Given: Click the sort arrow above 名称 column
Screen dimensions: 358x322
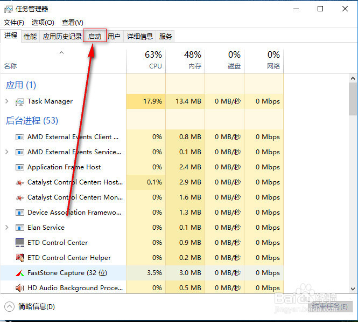Looking at the screenshot, I should pyautogui.click(x=62, y=53).
